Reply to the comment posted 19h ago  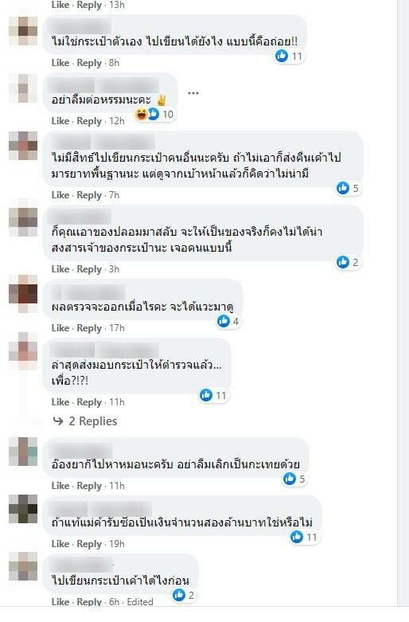click(x=89, y=544)
